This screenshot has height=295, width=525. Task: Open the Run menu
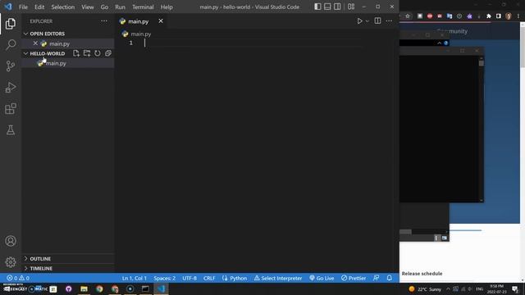tap(120, 7)
